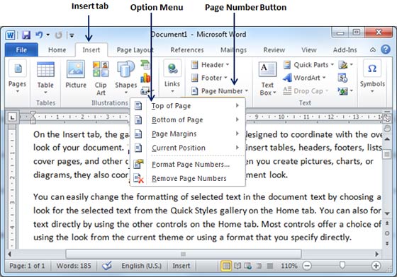The width and height of the screenshot is (397, 277).
Task: Choose Bottom of Page menu entry
Action: pyautogui.click(x=188, y=120)
